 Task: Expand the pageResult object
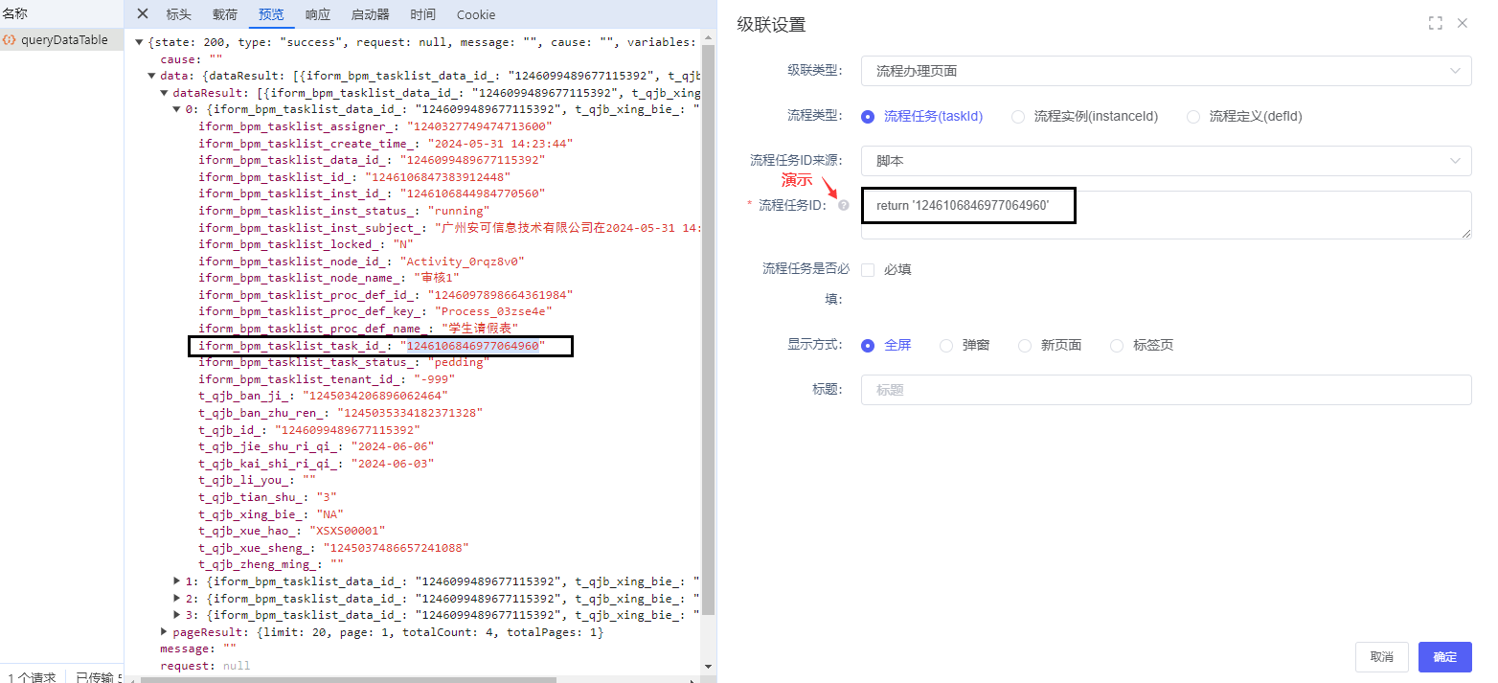pyautogui.click(x=164, y=632)
